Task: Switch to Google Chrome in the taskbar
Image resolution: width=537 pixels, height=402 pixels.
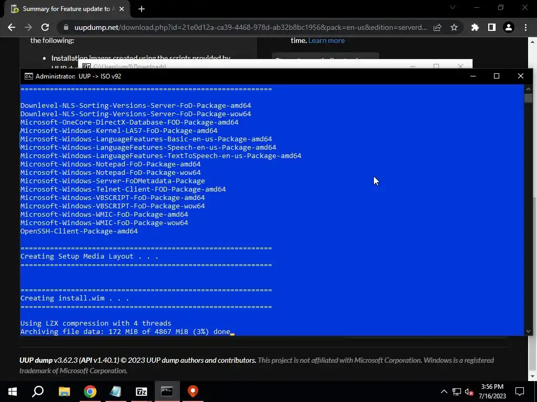Action: pyautogui.click(x=90, y=392)
